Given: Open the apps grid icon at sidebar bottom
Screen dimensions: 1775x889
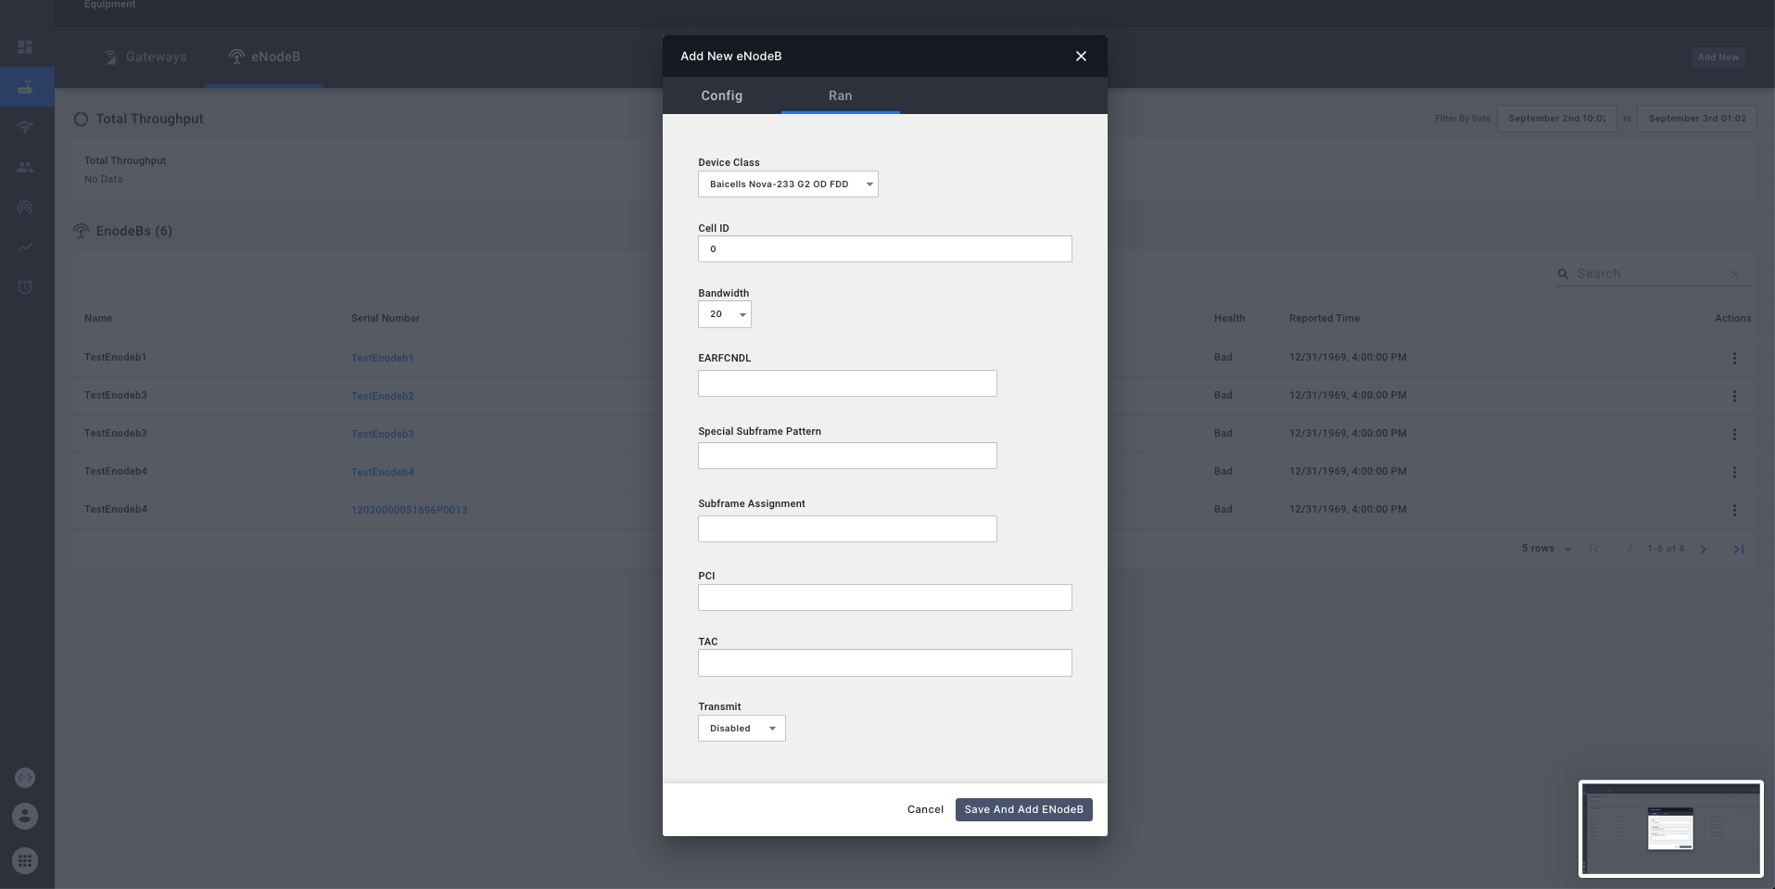Looking at the screenshot, I should (25, 860).
